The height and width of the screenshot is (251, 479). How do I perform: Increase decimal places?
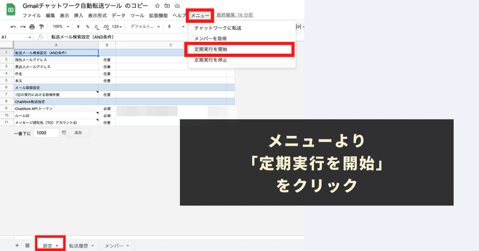[106, 27]
